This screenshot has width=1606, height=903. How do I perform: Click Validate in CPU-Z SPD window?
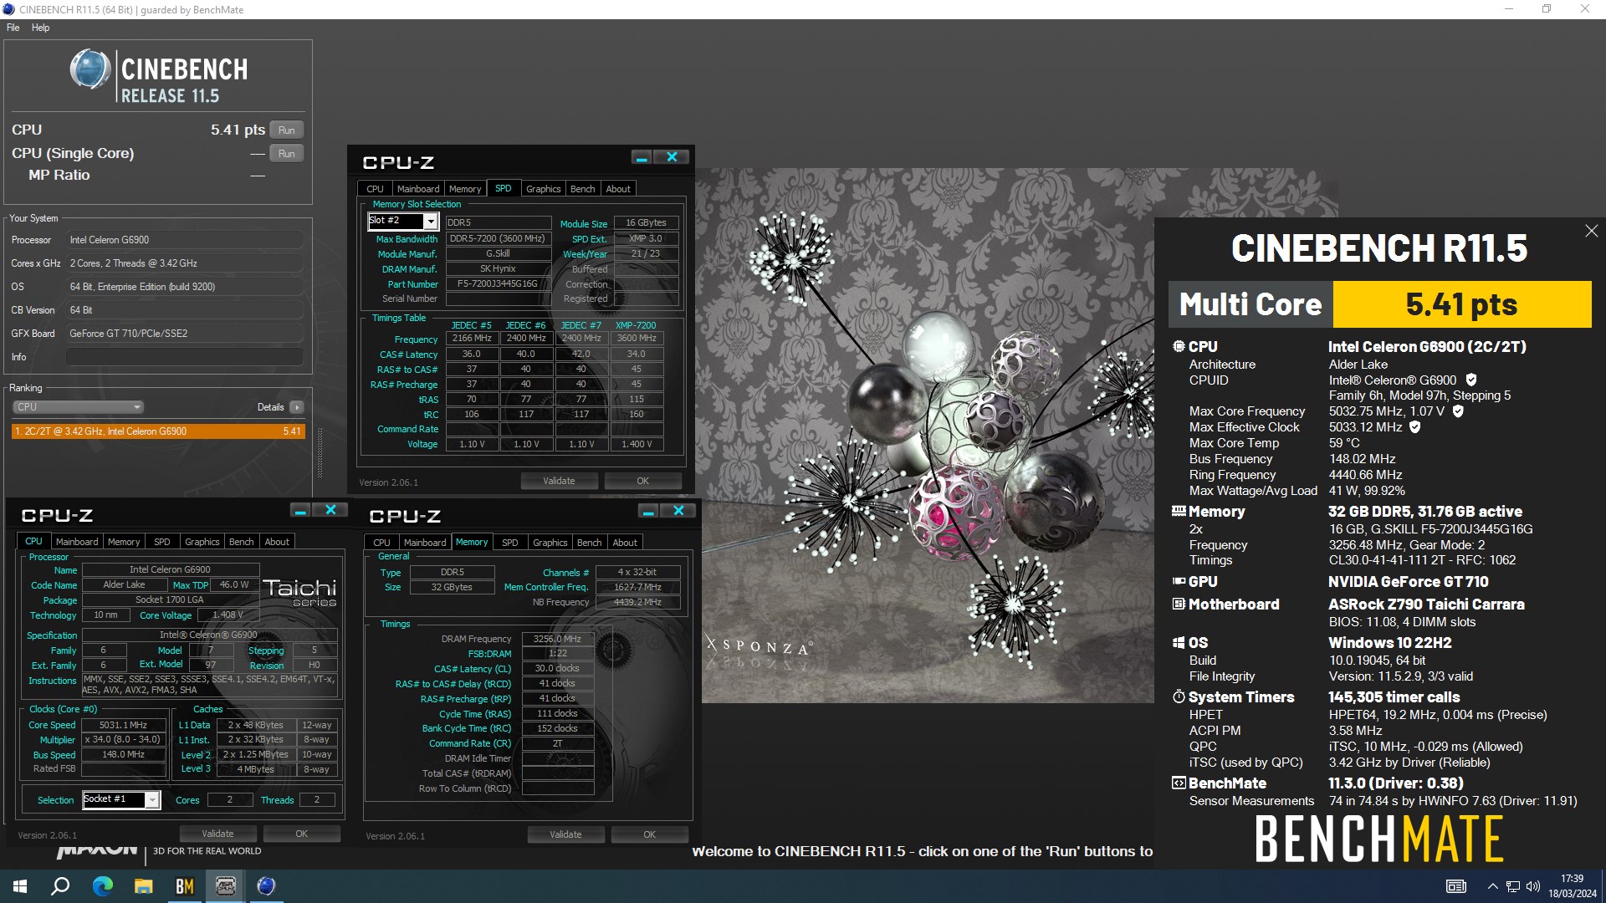tap(559, 481)
